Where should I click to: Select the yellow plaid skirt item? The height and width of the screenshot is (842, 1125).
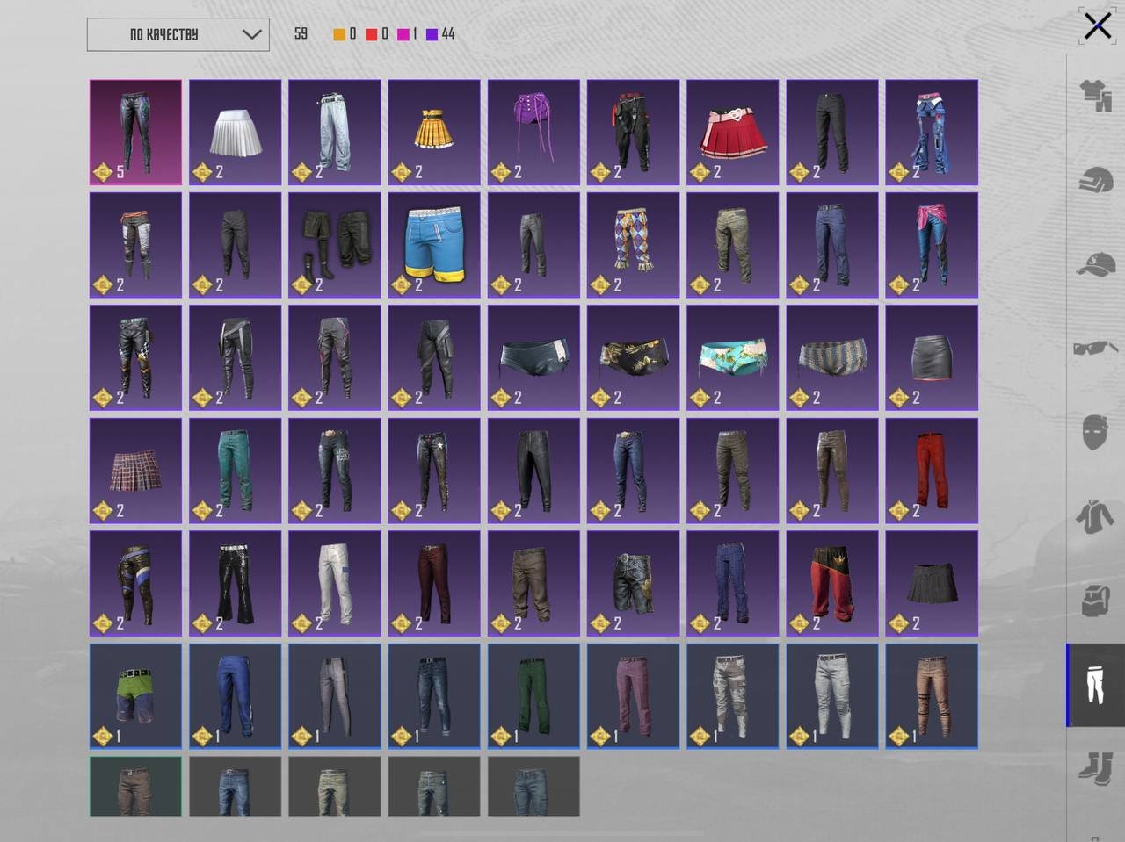click(x=434, y=133)
